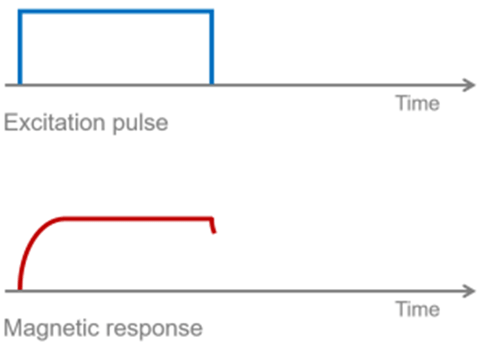Click lower axis line right of red curve

[x=310, y=291]
